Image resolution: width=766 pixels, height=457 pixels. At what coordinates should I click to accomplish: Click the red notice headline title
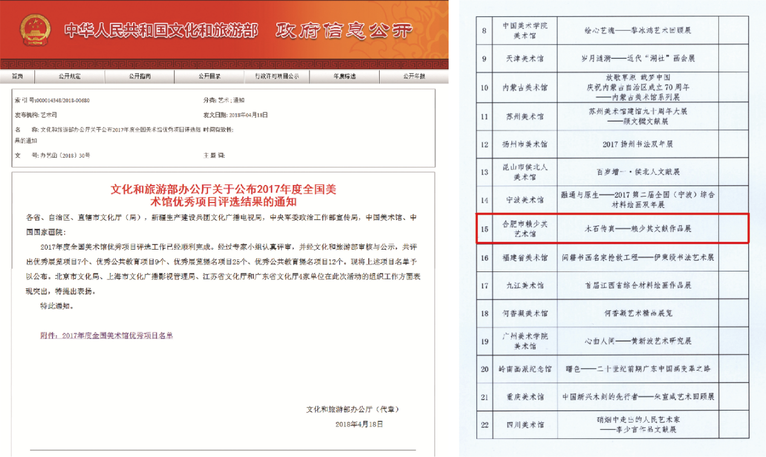(223, 195)
